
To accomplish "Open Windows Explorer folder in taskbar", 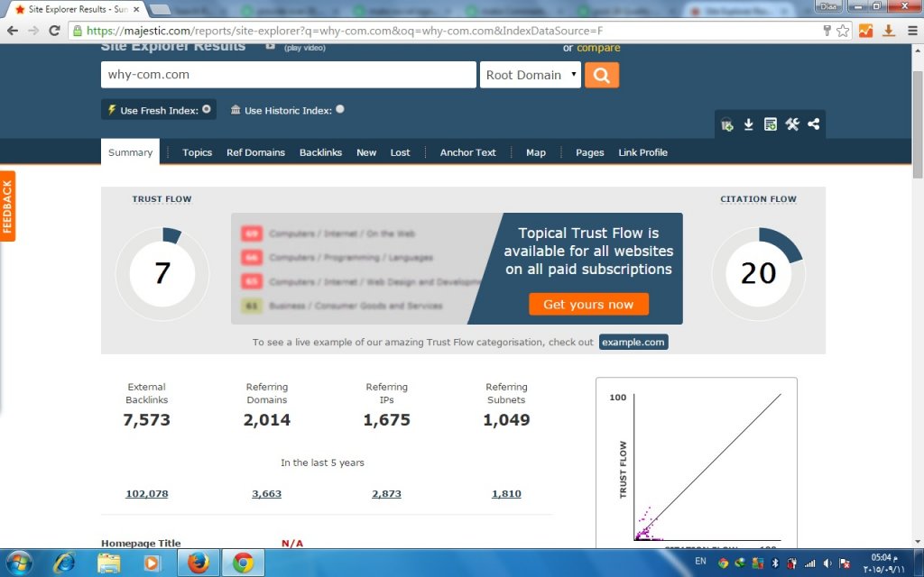I will point(109,563).
